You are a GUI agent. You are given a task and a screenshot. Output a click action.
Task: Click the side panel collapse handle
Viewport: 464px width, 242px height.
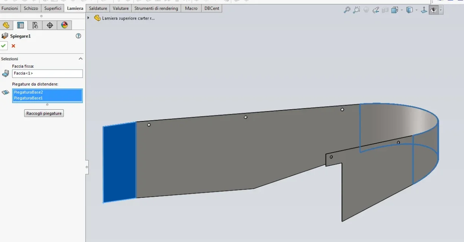(x=87, y=167)
